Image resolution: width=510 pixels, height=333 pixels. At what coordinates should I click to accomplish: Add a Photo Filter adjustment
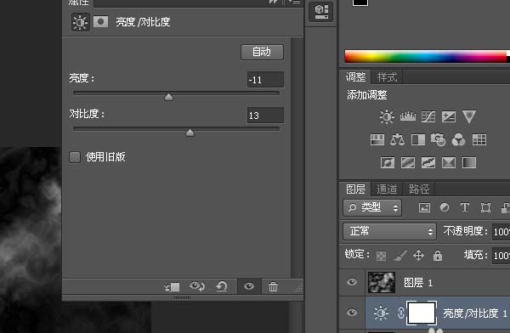(438, 140)
